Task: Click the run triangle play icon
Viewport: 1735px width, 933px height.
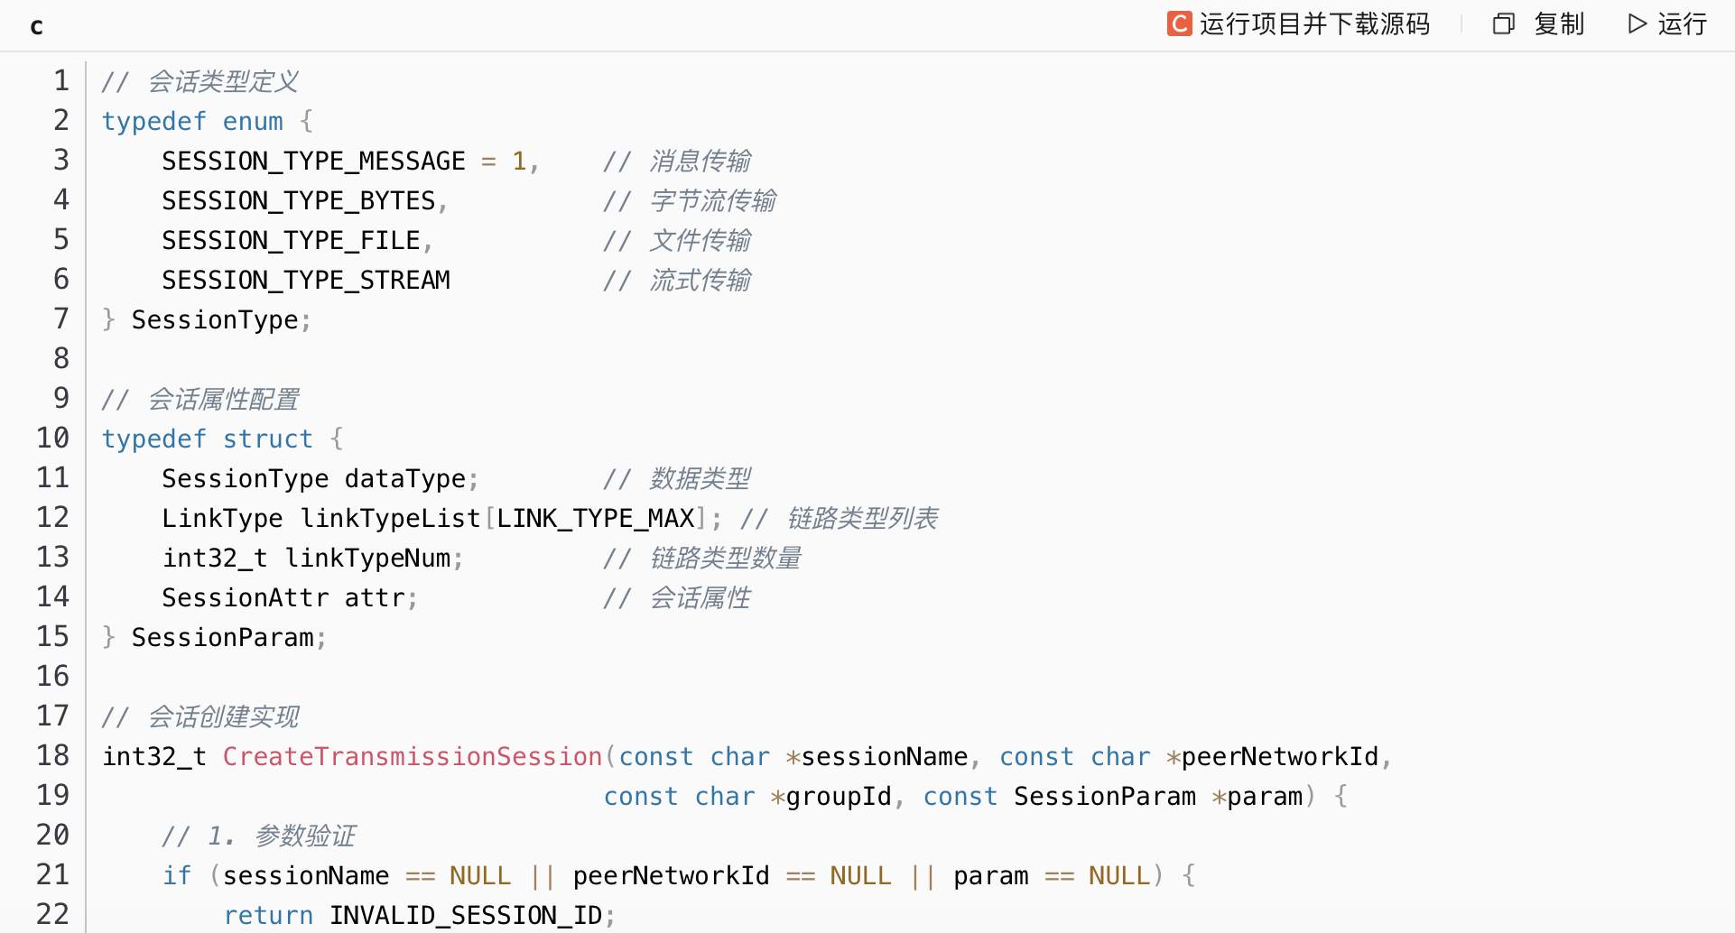Action: [x=1637, y=23]
